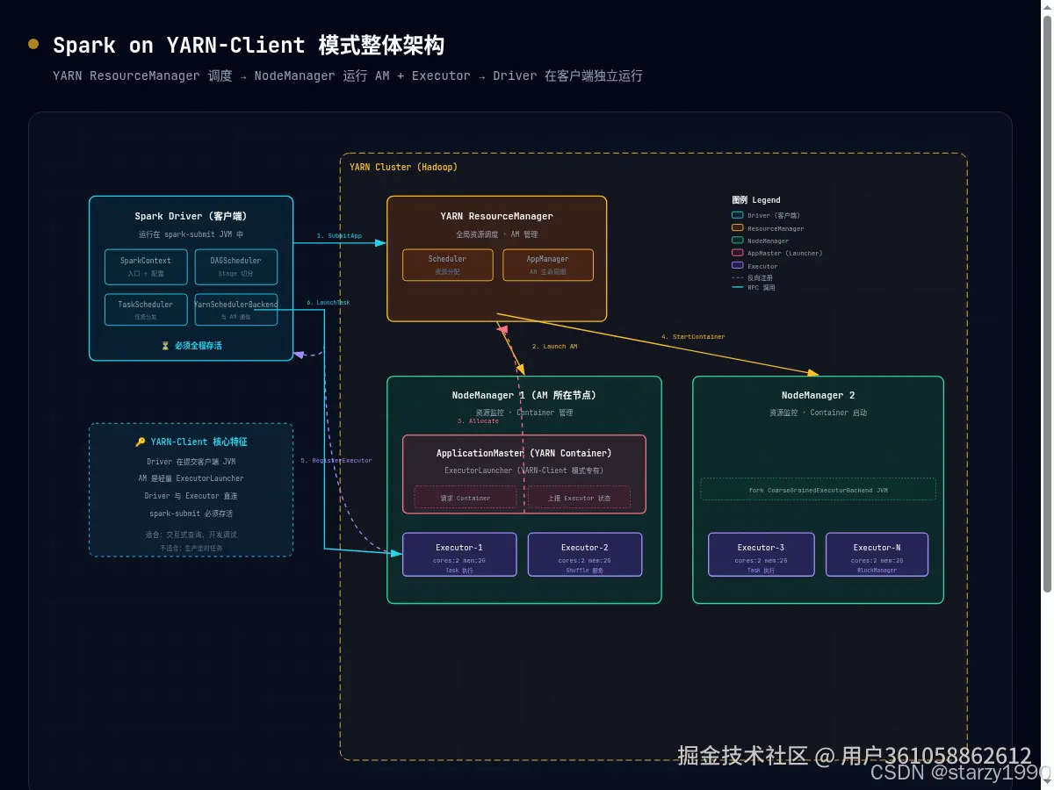Click the 6. LaunchTask arrow label

(328, 303)
